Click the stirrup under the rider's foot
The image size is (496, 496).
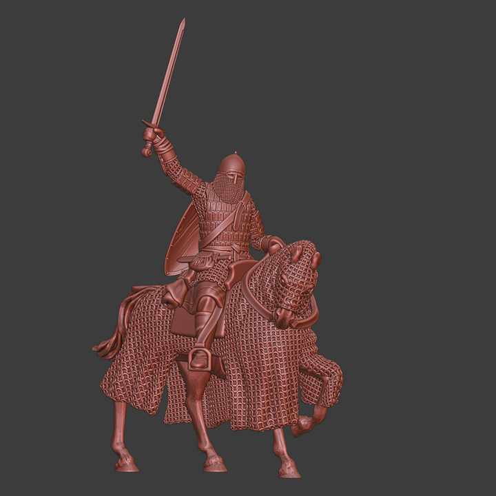coord(198,360)
